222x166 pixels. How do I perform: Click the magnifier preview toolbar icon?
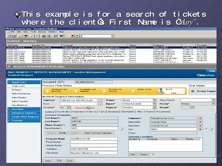click(x=49, y=36)
